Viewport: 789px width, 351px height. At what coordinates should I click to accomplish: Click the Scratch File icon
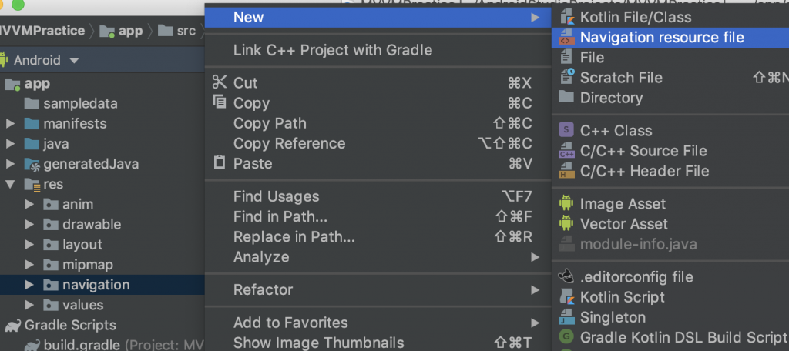[567, 77]
